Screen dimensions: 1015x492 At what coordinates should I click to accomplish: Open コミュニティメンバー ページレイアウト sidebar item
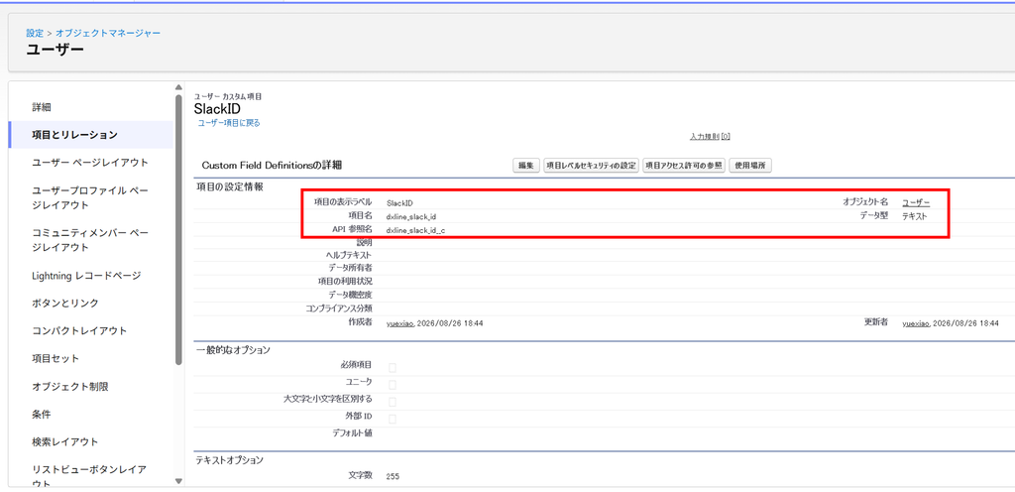pos(90,239)
